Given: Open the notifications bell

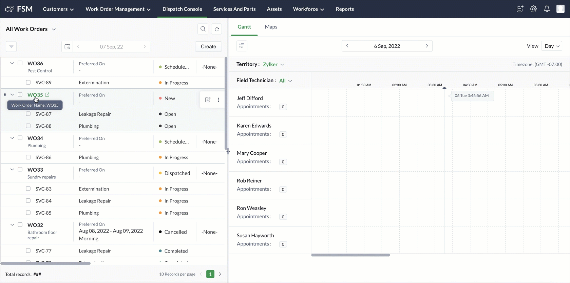Looking at the screenshot, I should point(547,9).
